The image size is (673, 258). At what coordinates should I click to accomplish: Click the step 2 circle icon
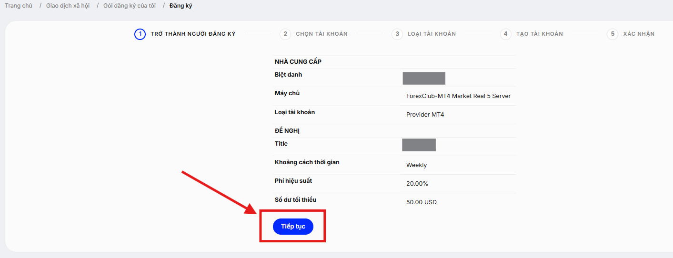tap(285, 34)
